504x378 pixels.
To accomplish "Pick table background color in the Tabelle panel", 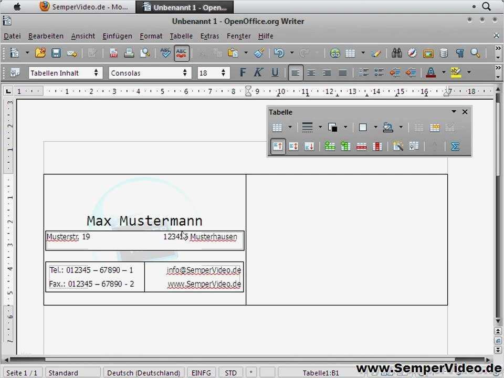I will coord(388,127).
